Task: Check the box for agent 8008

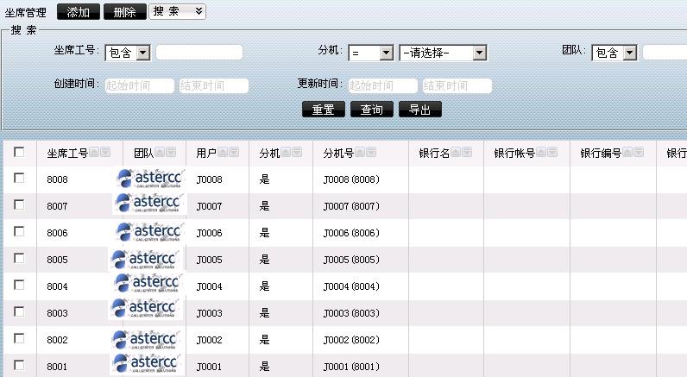Action: [19, 179]
